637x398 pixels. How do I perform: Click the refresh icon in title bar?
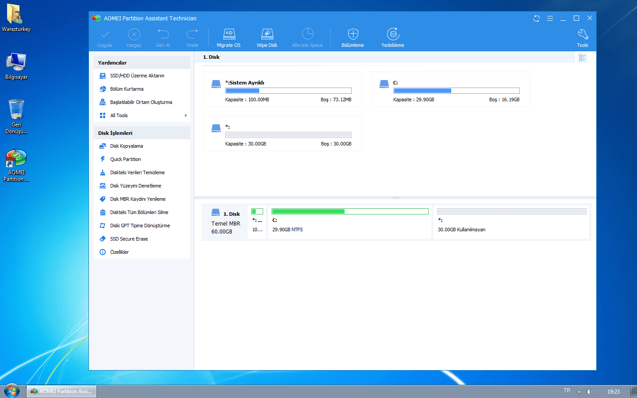point(537,19)
